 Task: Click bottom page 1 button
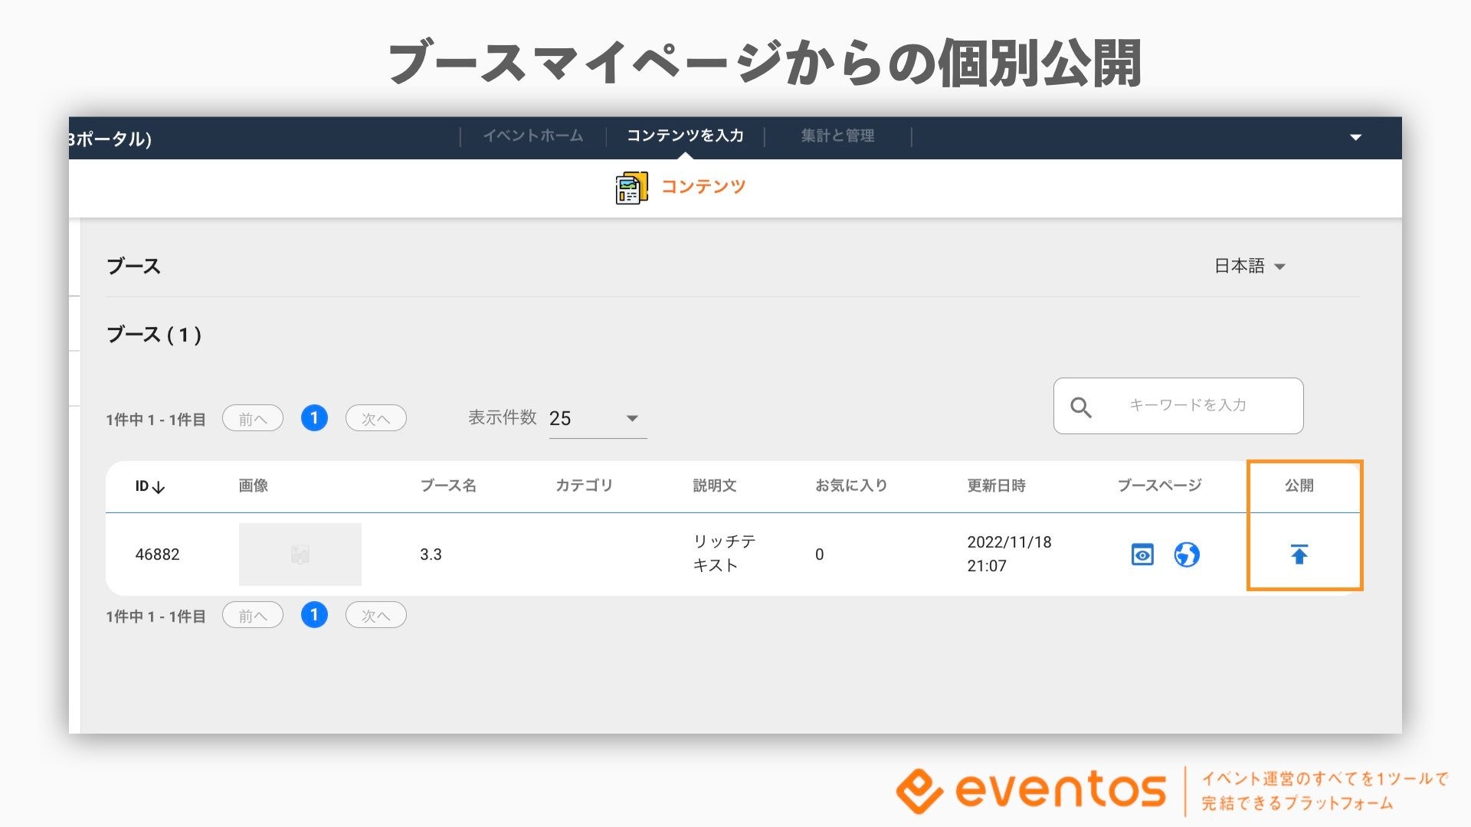click(x=314, y=615)
